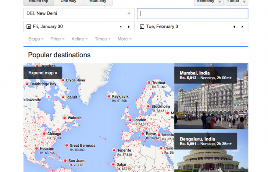Click calendar icon beside Tue, February 3
Screen dimensions: 268x172
[142, 27]
